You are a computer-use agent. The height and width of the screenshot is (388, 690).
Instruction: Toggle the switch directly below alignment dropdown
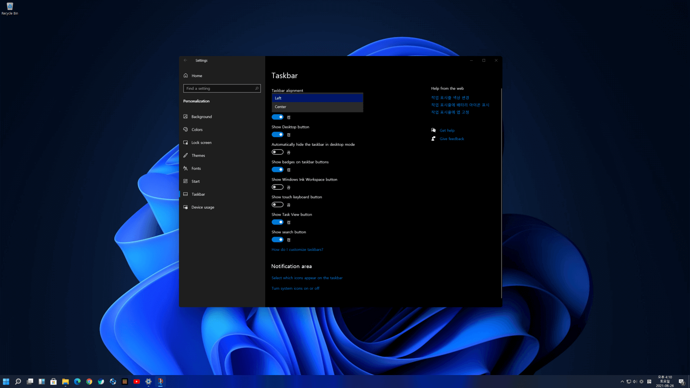click(x=278, y=117)
